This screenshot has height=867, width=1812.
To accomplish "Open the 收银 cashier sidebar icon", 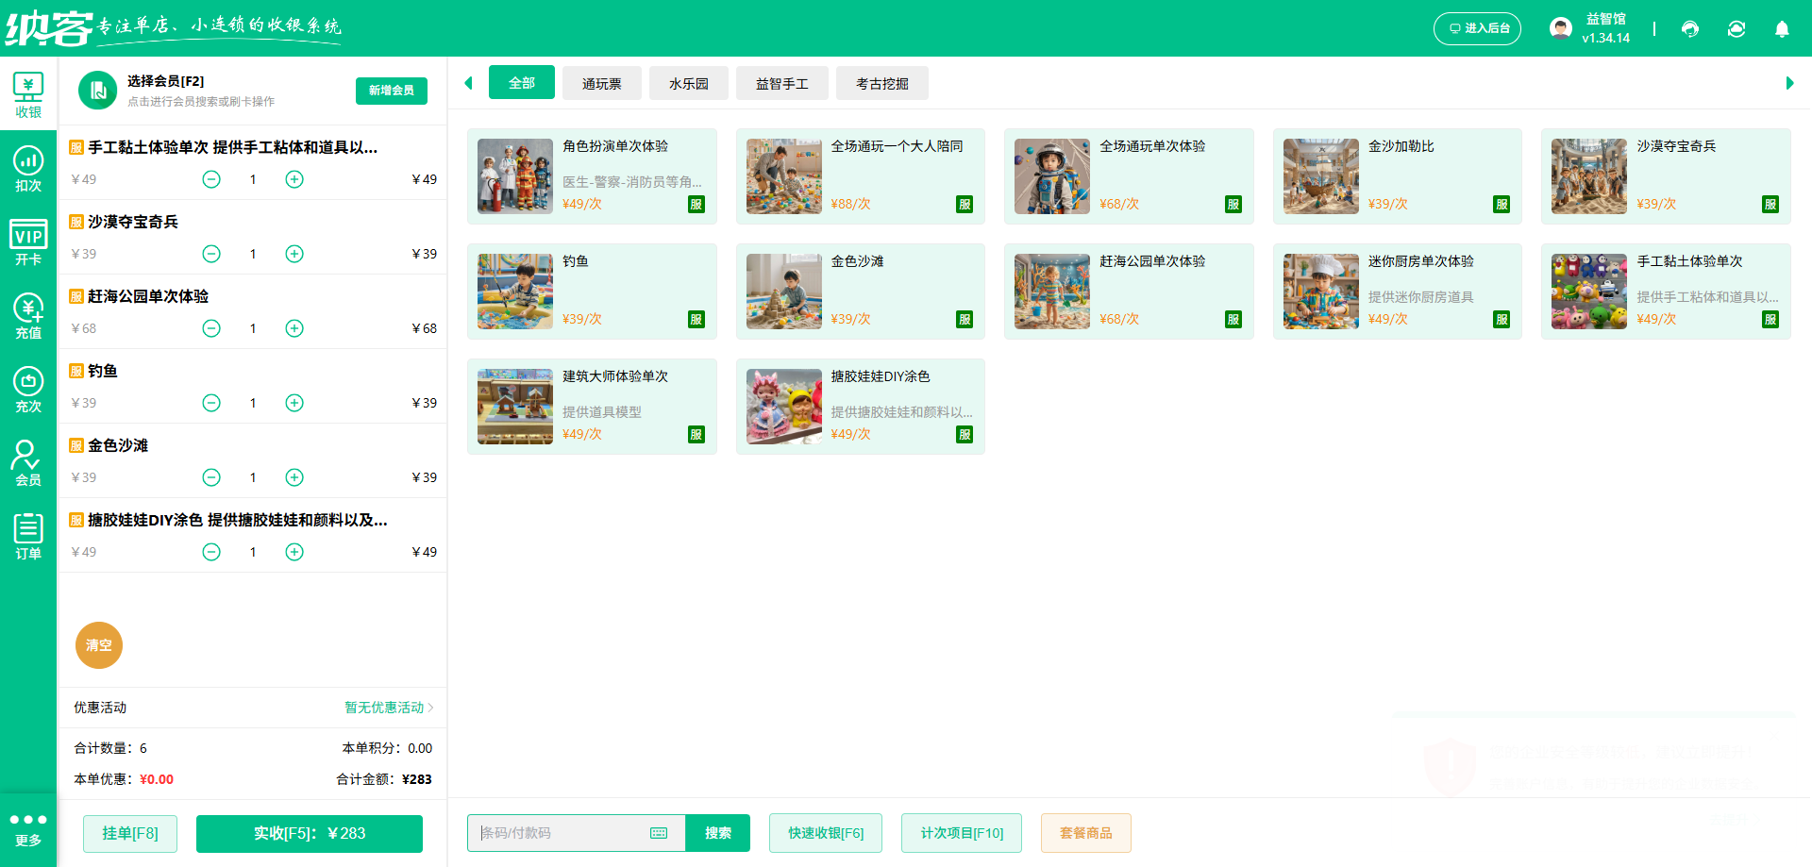I will [28, 95].
